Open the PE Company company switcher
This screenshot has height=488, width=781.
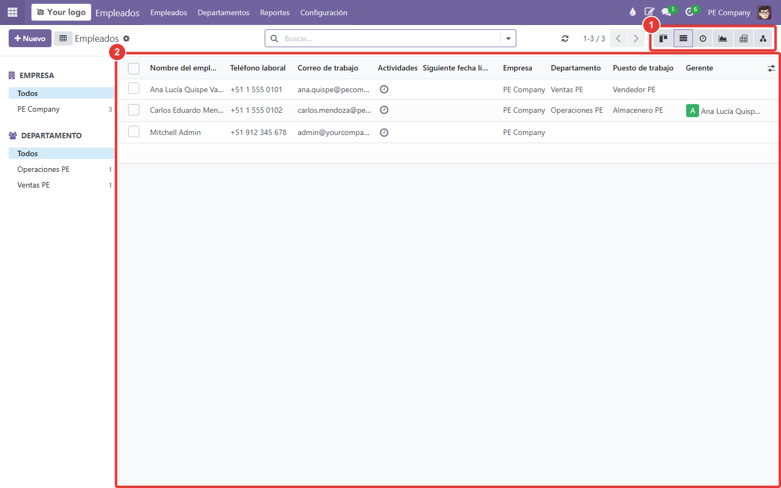pos(729,12)
